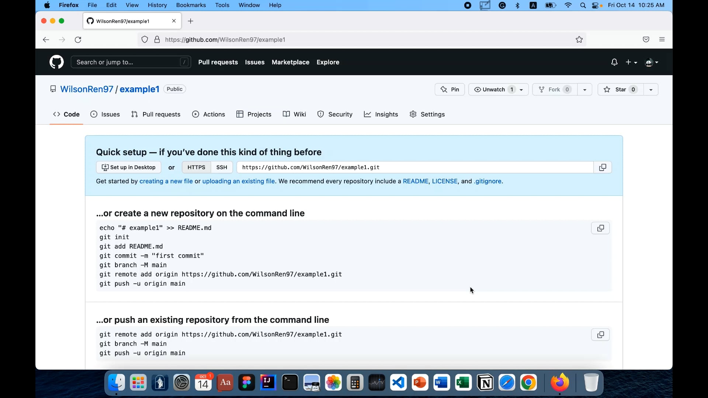Switch clone URL to SSH
Viewport: 708px width, 398px height.
pos(221,167)
